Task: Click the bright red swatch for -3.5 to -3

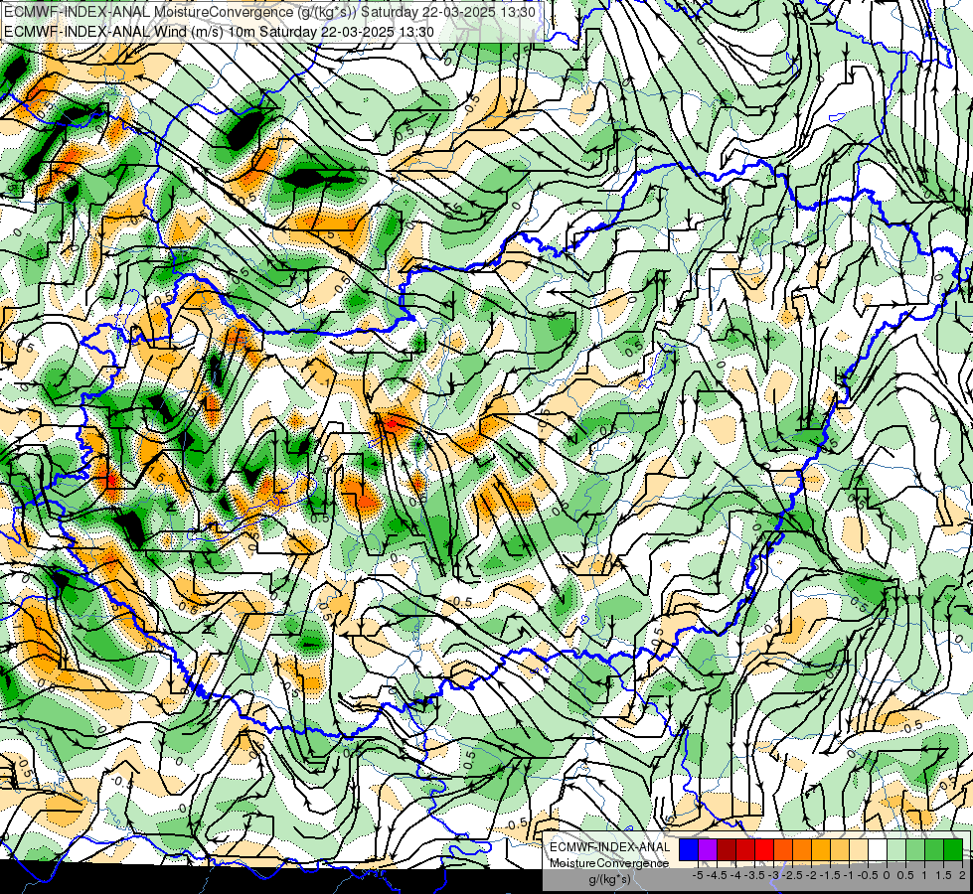Action: tap(764, 850)
